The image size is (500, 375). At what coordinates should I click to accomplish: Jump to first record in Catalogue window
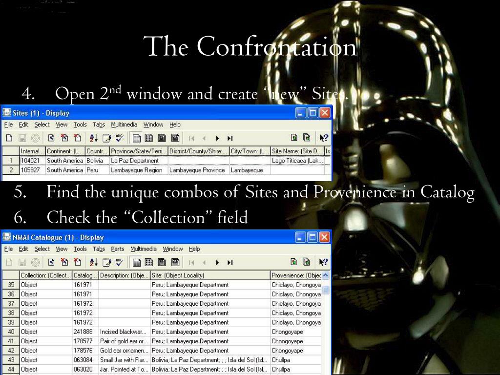point(191,262)
